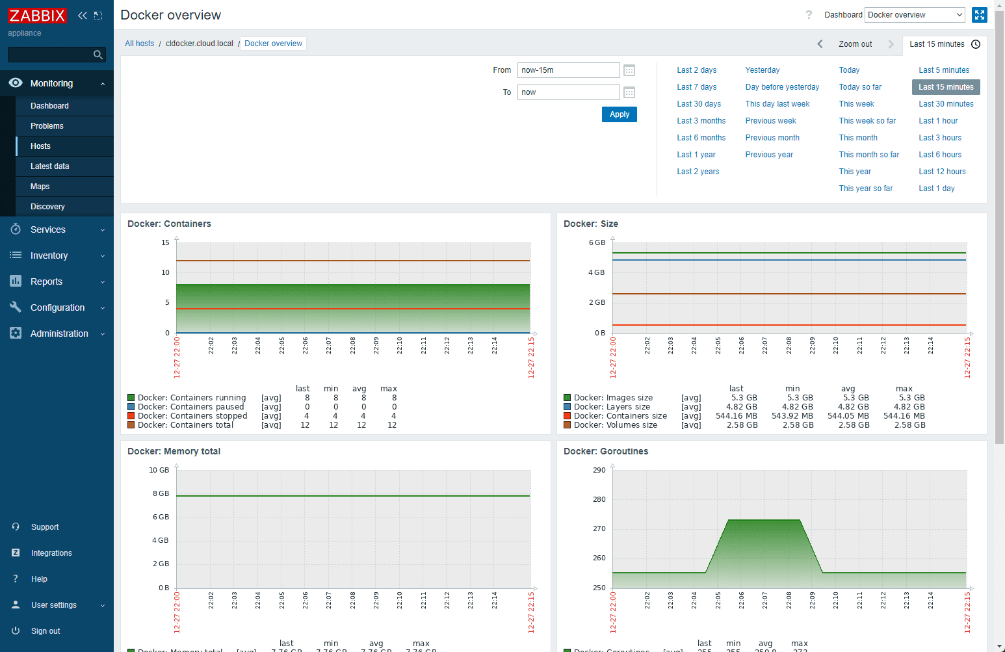Click the ZABBIX logo
Screen dimensions: 1005x652
pyautogui.click(x=37, y=16)
